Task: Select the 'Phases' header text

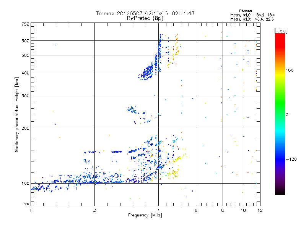Action: 245,11
